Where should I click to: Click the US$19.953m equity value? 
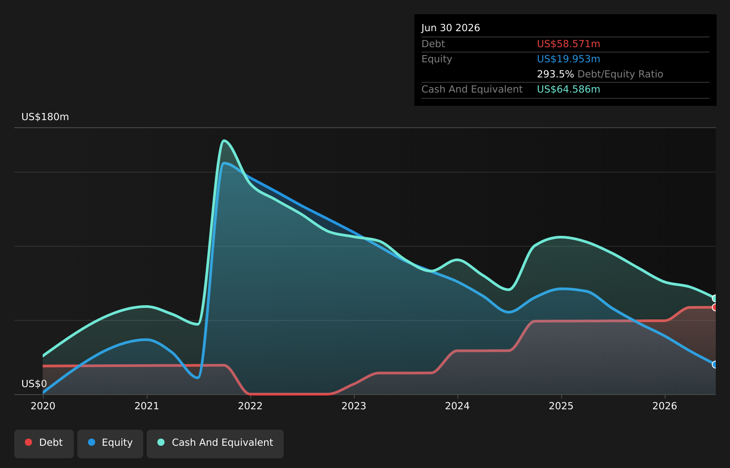point(569,59)
